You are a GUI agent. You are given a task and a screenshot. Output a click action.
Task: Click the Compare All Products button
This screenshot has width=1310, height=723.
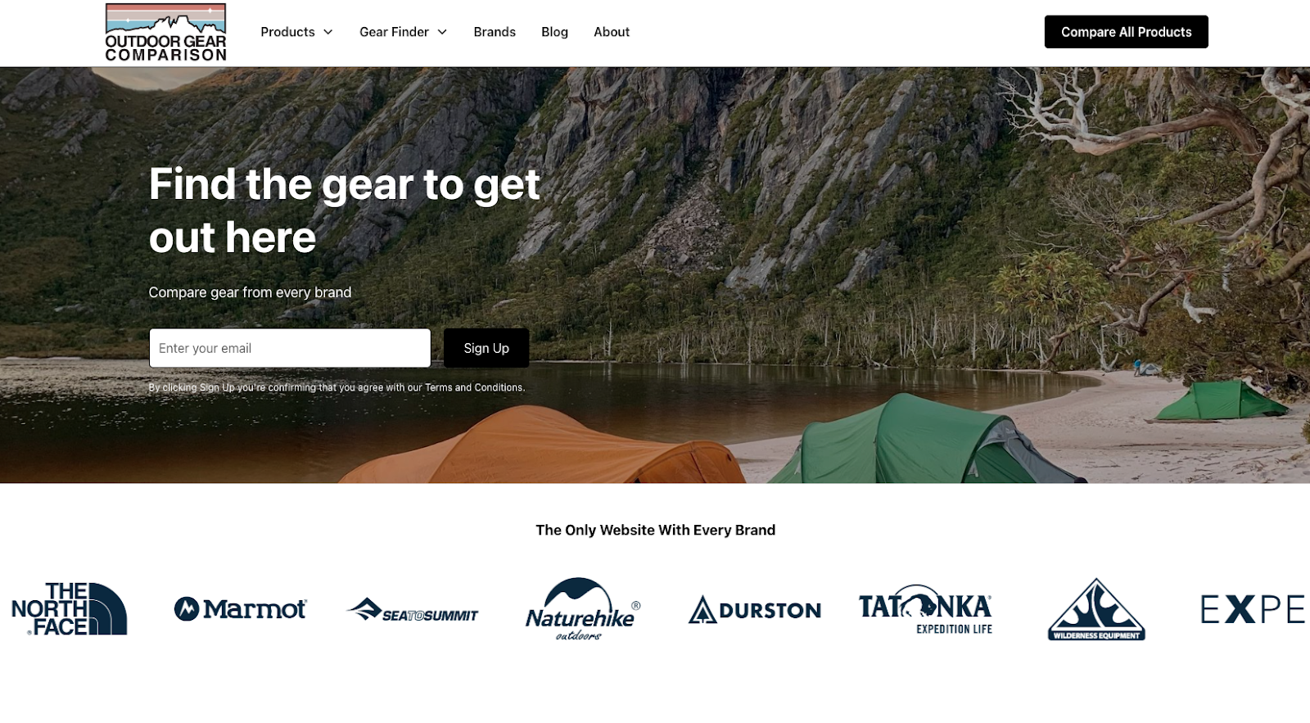point(1126,32)
